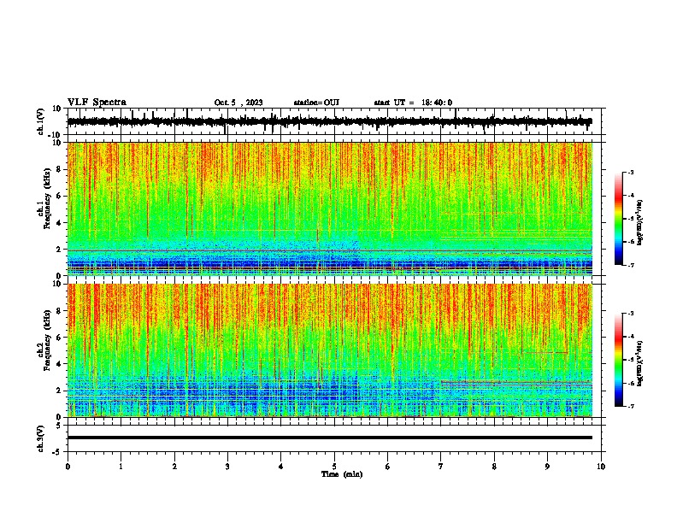Image resolution: width=677 pixels, height=523 pixels.
Task: Click tick label "9" on Time axis
Action: [x=547, y=467]
